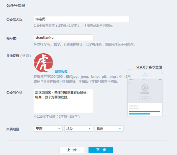Click the blue 下一步 button
Screen dimensions: 177x155
click(101, 150)
